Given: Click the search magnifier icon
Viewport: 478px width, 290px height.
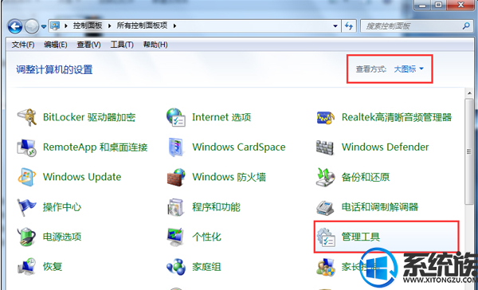Looking at the screenshot, I should pos(465,26).
